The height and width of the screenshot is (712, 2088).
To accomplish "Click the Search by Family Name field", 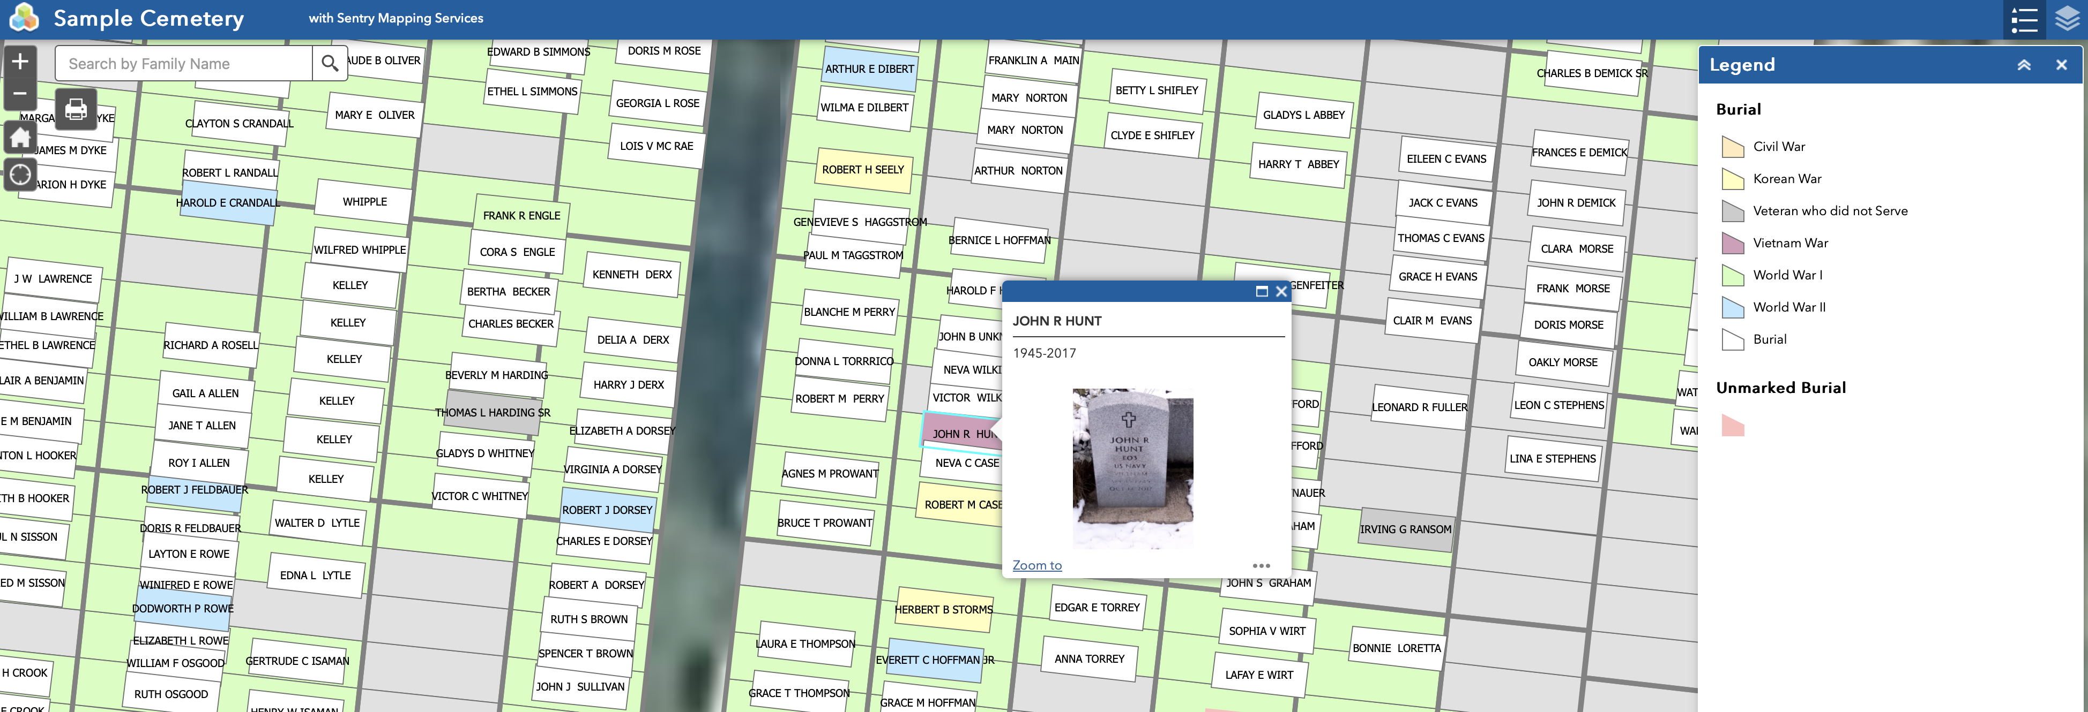I will tap(183, 63).
